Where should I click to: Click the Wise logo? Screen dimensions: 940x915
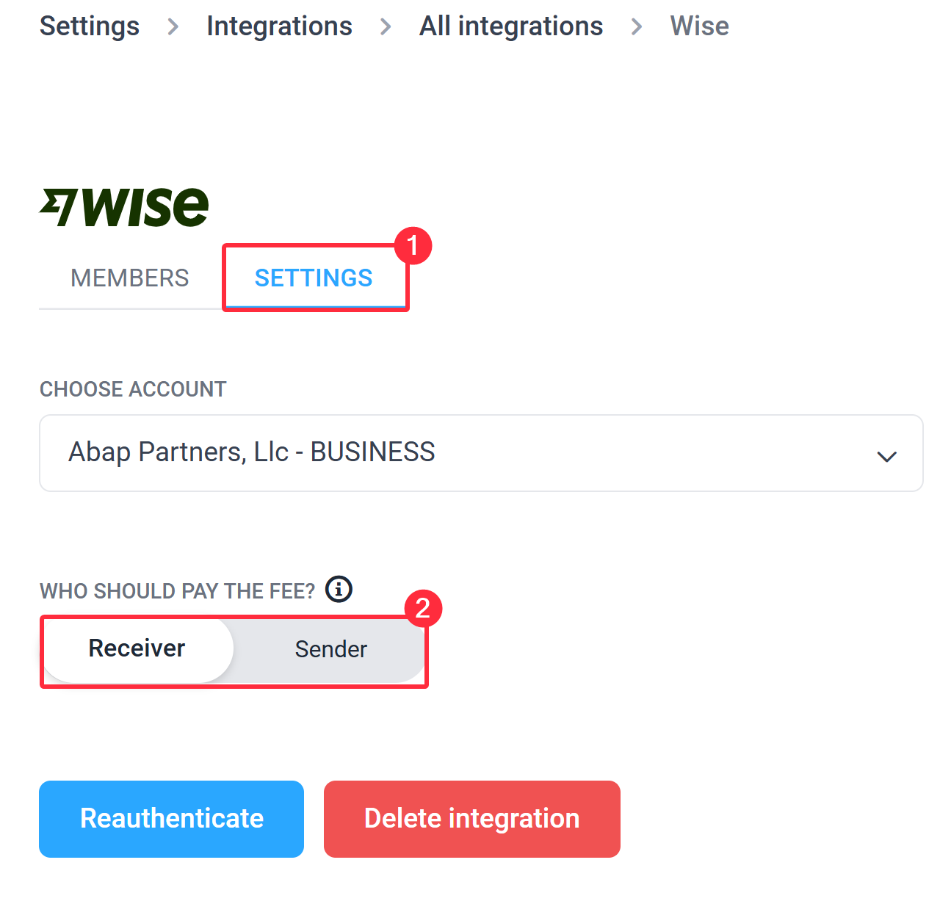(x=124, y=207)
